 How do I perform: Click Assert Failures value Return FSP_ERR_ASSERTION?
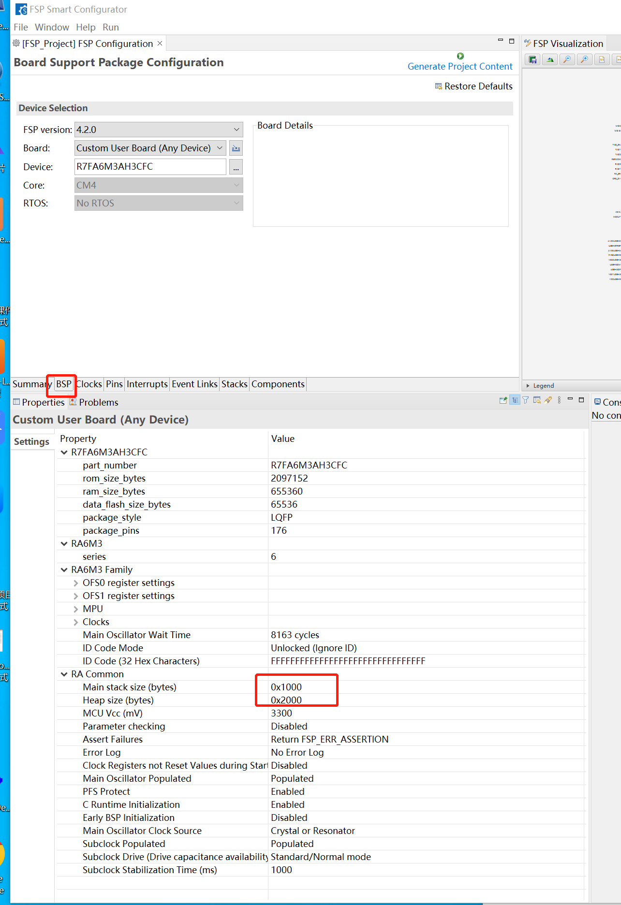(330, 740)
